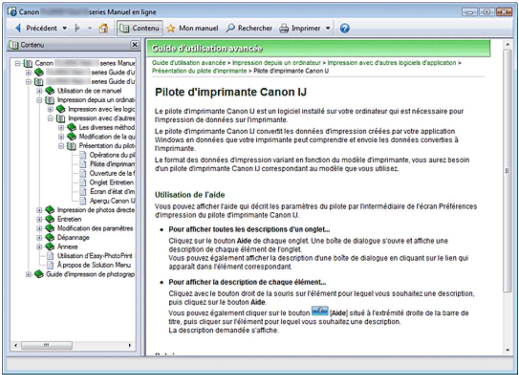Screen dimensions: 519x375
Task: Go to the home page icon
Action: tap(104, 28)
